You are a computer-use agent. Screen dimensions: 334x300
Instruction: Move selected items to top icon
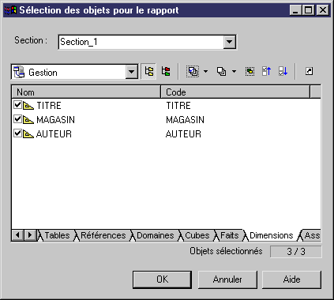pyautogui.click(x=266, y=71)
